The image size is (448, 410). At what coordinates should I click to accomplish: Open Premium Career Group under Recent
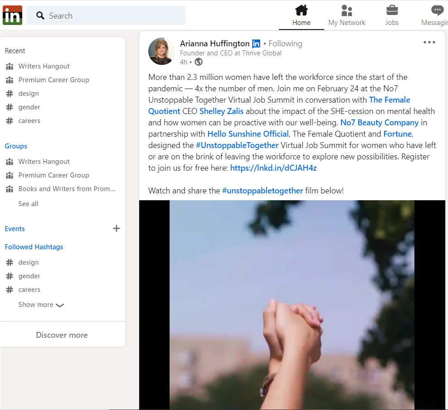(x=54, y=80)
